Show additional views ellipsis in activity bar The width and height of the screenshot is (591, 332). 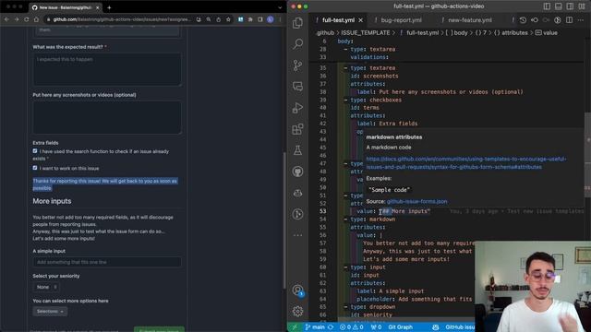coord(297,235)
